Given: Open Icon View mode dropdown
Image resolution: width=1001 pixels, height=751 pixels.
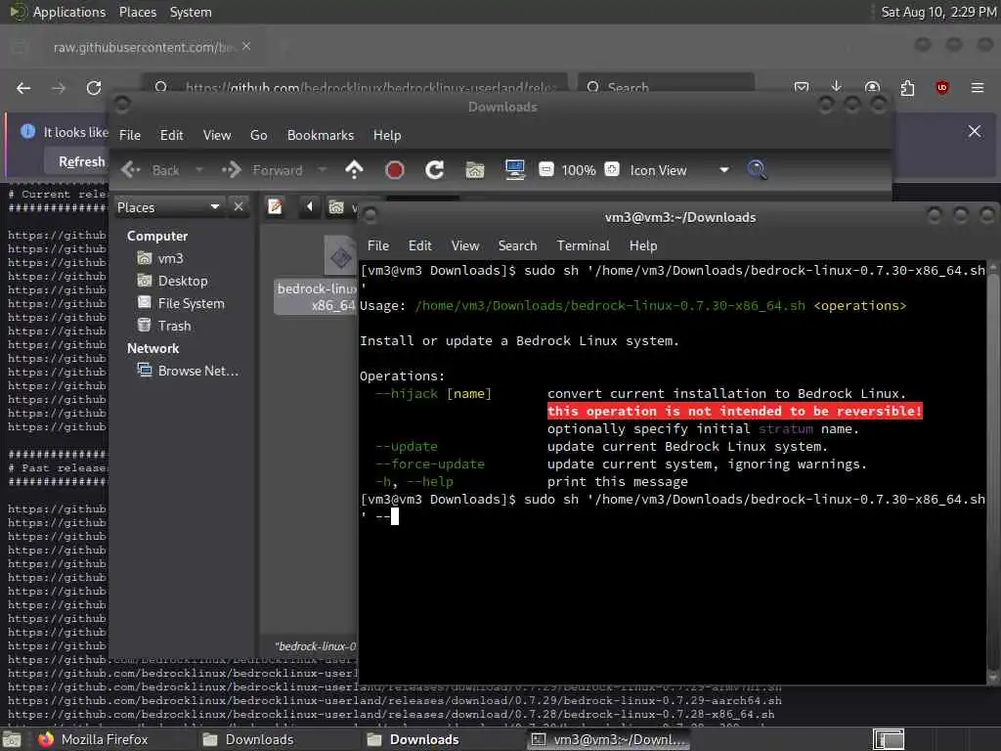Looking at the screenshot, I should (x=679, y=170).
